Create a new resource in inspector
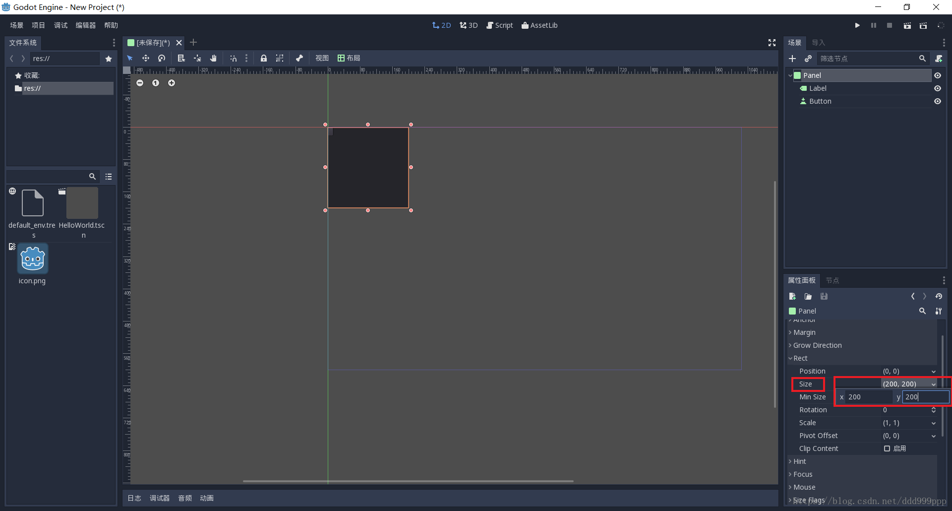 pyautogui.click(x=792, y=296)
